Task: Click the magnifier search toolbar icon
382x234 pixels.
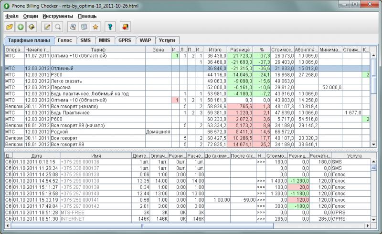Action: pyautogui.click(x=58, y=27)
